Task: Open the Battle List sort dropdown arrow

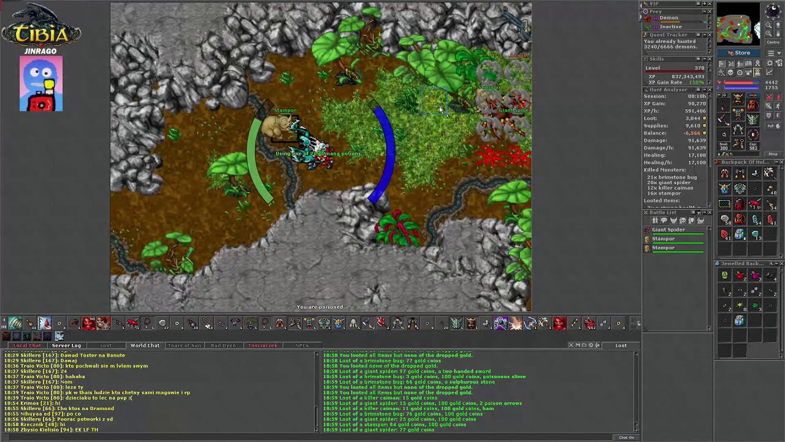Action: pos(699,212)
